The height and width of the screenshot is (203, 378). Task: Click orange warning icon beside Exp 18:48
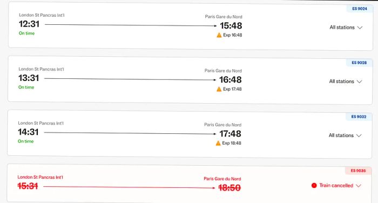click(x=218, y=143)
